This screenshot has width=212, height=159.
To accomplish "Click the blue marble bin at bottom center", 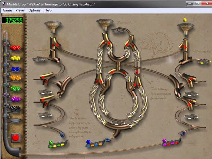I will click(x=95, y=144).
